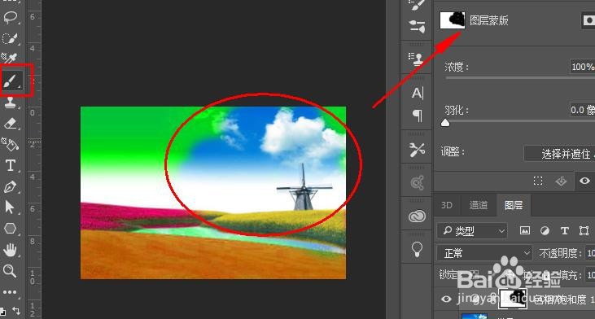Viewport: 595px width, 319px height.
Task: Toggle type layer filter icon
Action: [565, 230]
